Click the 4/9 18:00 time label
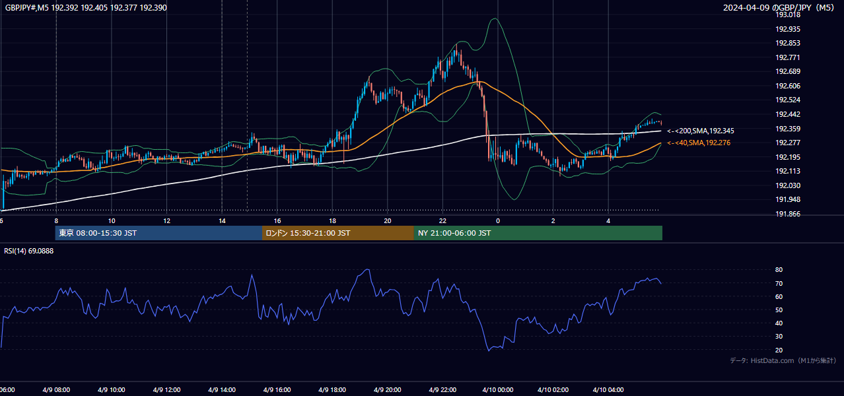Screen dimensions: 844x396 click(x=332, y=390)
